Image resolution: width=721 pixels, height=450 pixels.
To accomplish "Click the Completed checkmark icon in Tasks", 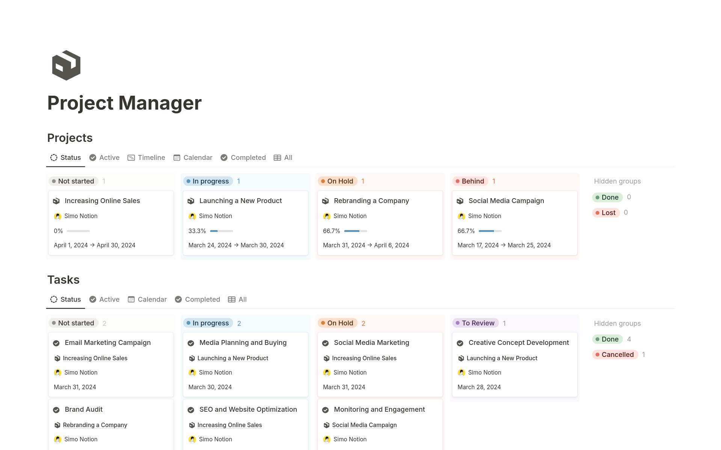I will click(179, 299).
